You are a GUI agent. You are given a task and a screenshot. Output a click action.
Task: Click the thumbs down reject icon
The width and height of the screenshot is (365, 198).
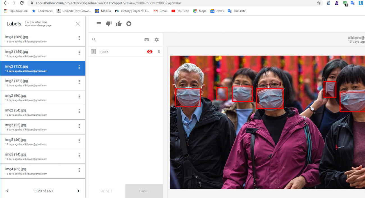(x=109, y=24)
